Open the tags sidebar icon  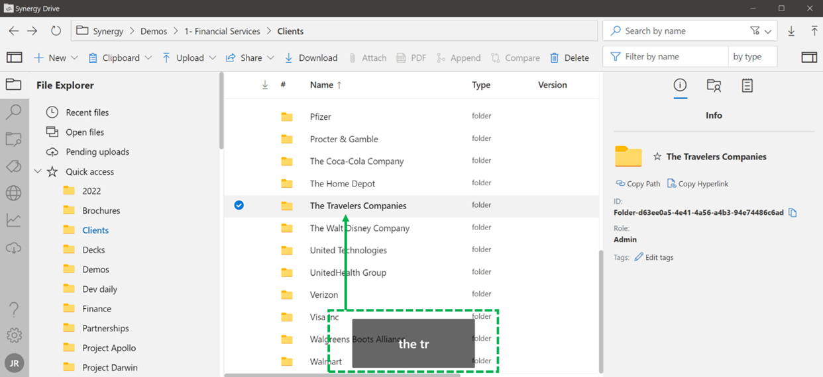click(14, 166)
